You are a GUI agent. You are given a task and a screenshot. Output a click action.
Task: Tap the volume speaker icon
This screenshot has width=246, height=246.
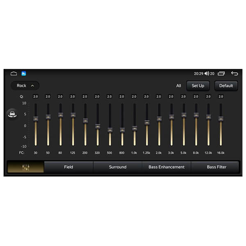pos(207,74)
